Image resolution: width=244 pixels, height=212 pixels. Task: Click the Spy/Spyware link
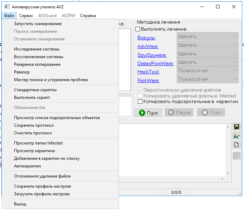(152, 55)
